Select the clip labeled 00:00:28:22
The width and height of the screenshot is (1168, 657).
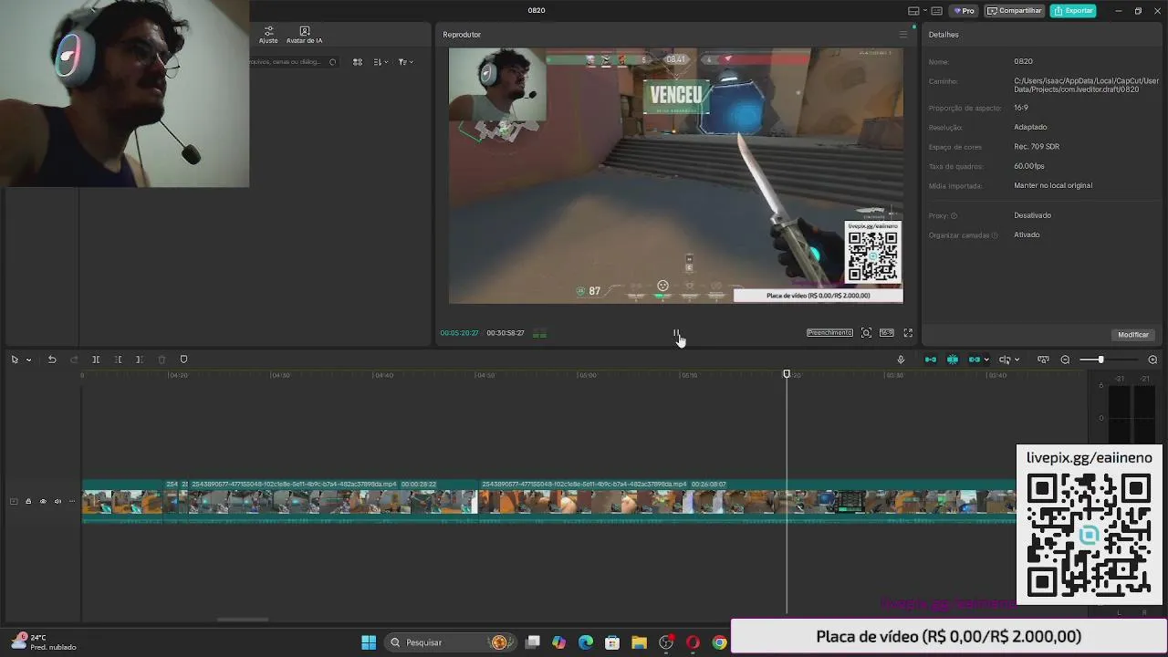tap(332, 501)
